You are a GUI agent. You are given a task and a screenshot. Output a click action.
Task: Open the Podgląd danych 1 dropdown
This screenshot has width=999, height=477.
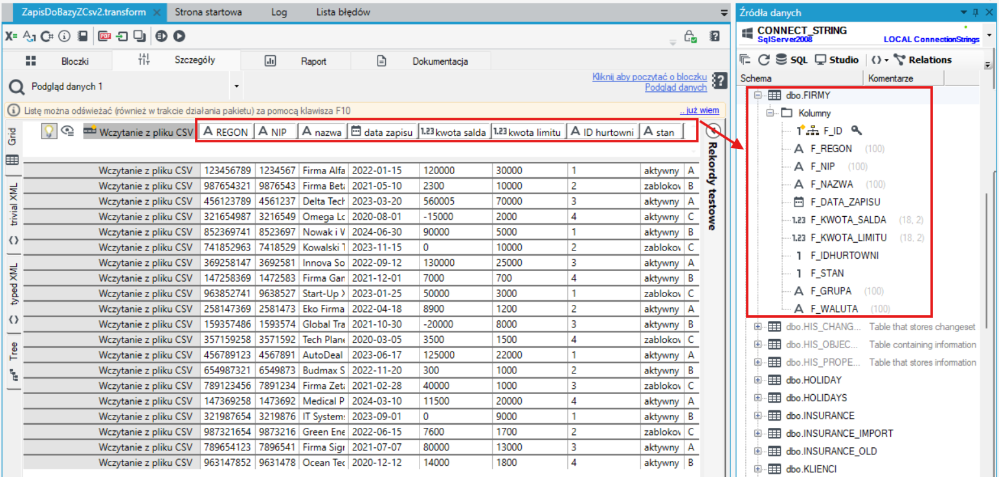(x=236, y=86)
